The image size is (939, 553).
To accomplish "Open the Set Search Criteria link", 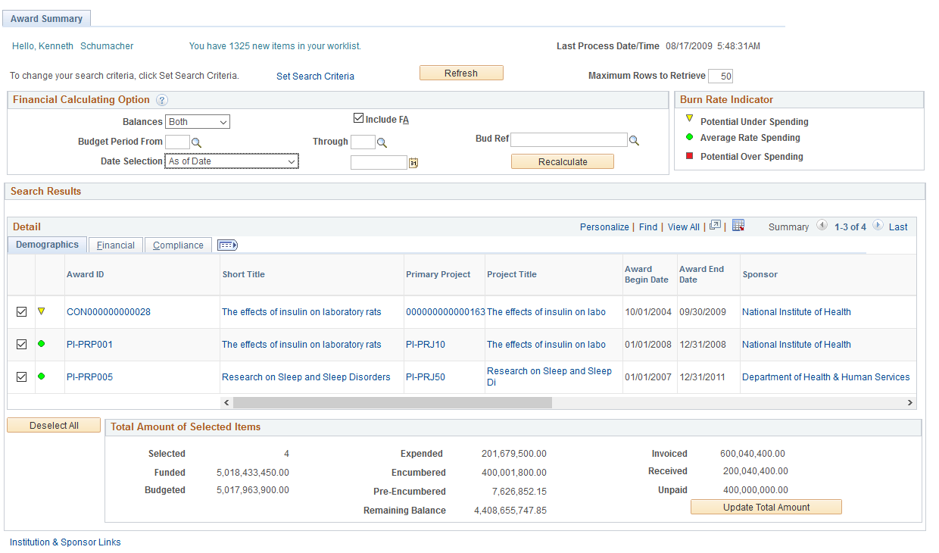I will point(315,77).
